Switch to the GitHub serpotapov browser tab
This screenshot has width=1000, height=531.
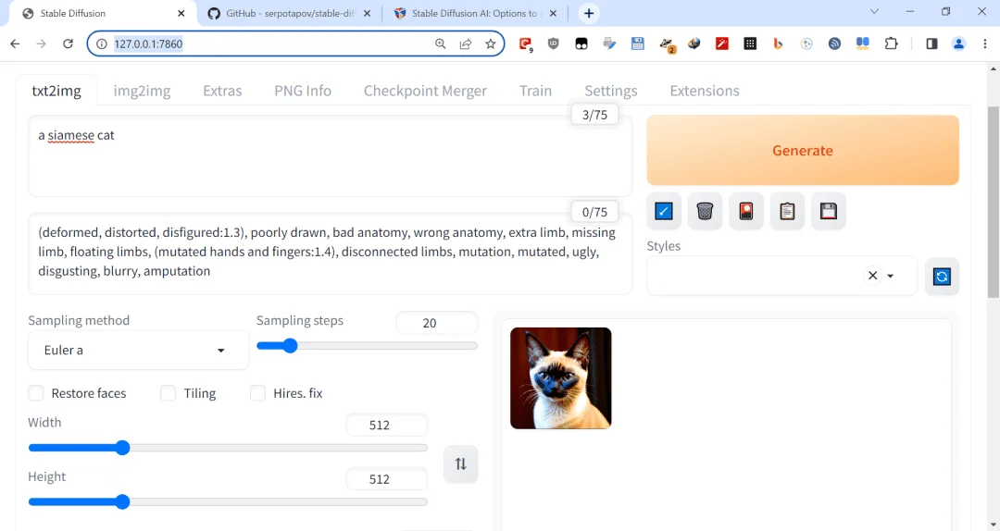[x=290, y=13]
